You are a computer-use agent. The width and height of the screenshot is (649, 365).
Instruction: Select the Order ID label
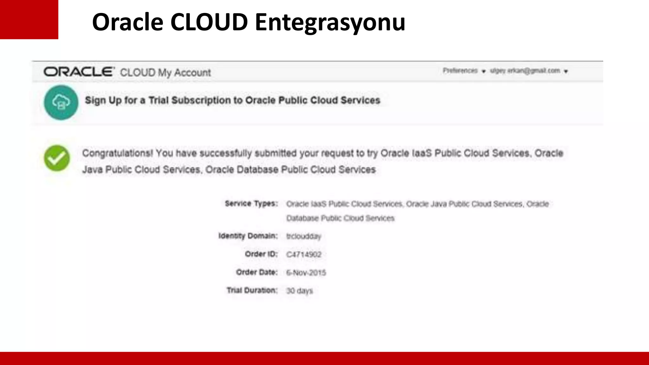261,254
